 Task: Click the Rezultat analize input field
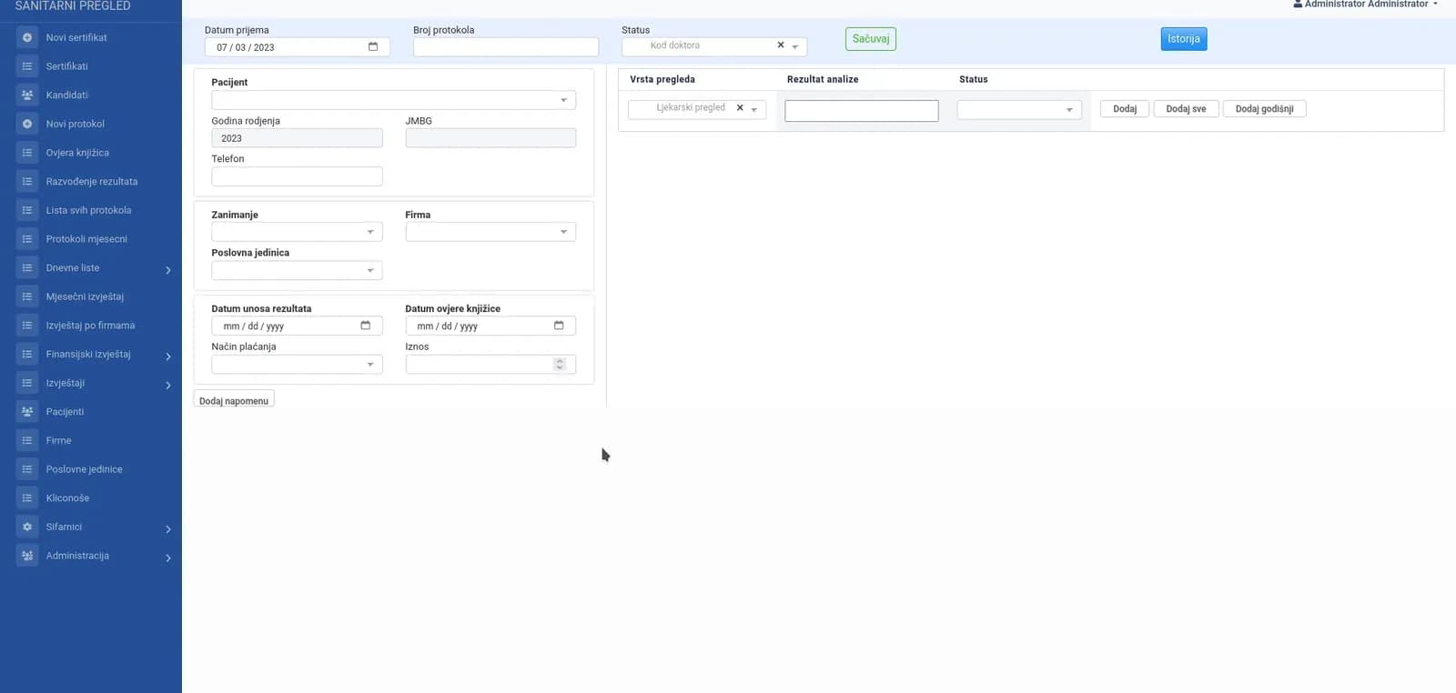(x=862, y=111)
